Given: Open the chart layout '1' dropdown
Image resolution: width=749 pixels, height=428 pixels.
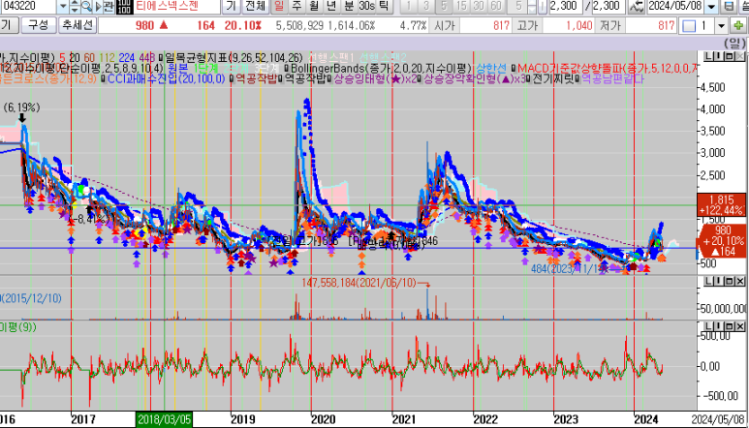Looking at the screenshot, I should [x=721, y=25].
